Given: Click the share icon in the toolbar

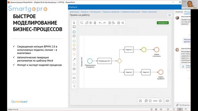Looking at the screenshot, I should pyautogui.click(x=123, y=23).
